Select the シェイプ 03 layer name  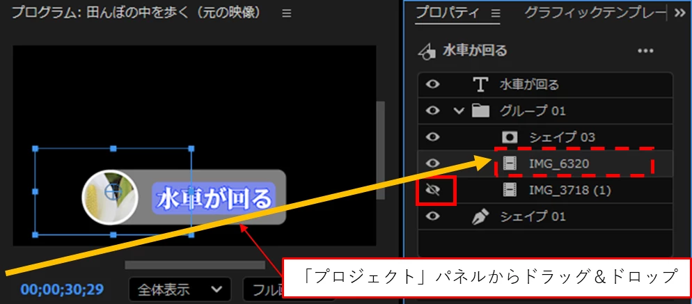pos(563,137)
